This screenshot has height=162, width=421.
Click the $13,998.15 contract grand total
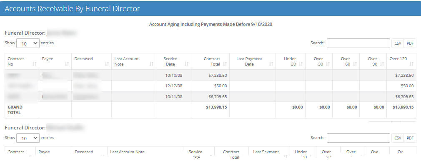coord(216,107)
